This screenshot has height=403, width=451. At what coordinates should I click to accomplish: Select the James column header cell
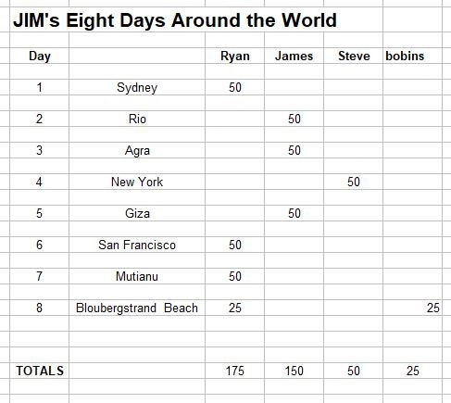pyautogui.click(x=294, y=56)
